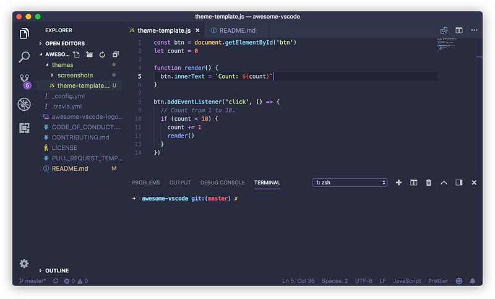This screenshot has width=495, height=299.
Task: Click the JavaScript language mode indicator
Action: (x=407, y=280)
